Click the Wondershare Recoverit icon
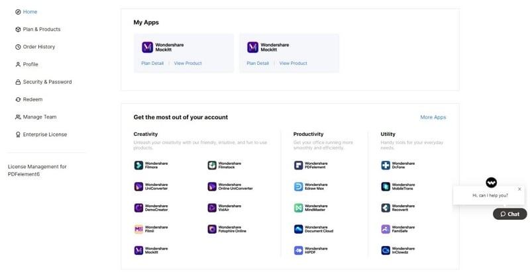The image size is (530, 272). pyautogui.click(x=386, y=208)
